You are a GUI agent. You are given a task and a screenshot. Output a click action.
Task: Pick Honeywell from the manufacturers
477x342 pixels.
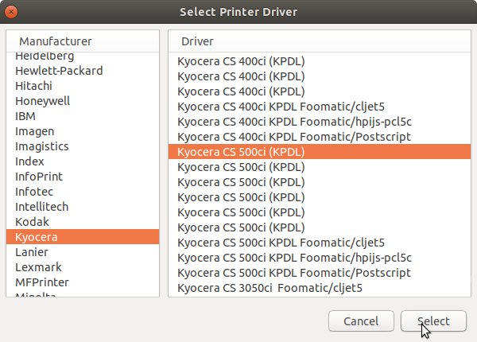(x=83, y=101)
